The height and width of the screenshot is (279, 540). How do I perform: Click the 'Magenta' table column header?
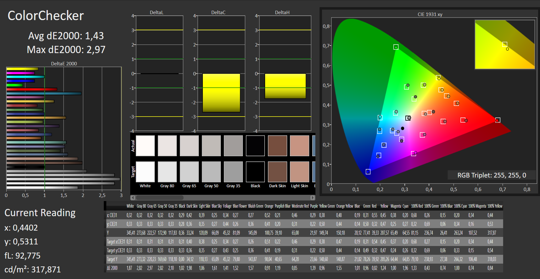click(x=396, y=206)
